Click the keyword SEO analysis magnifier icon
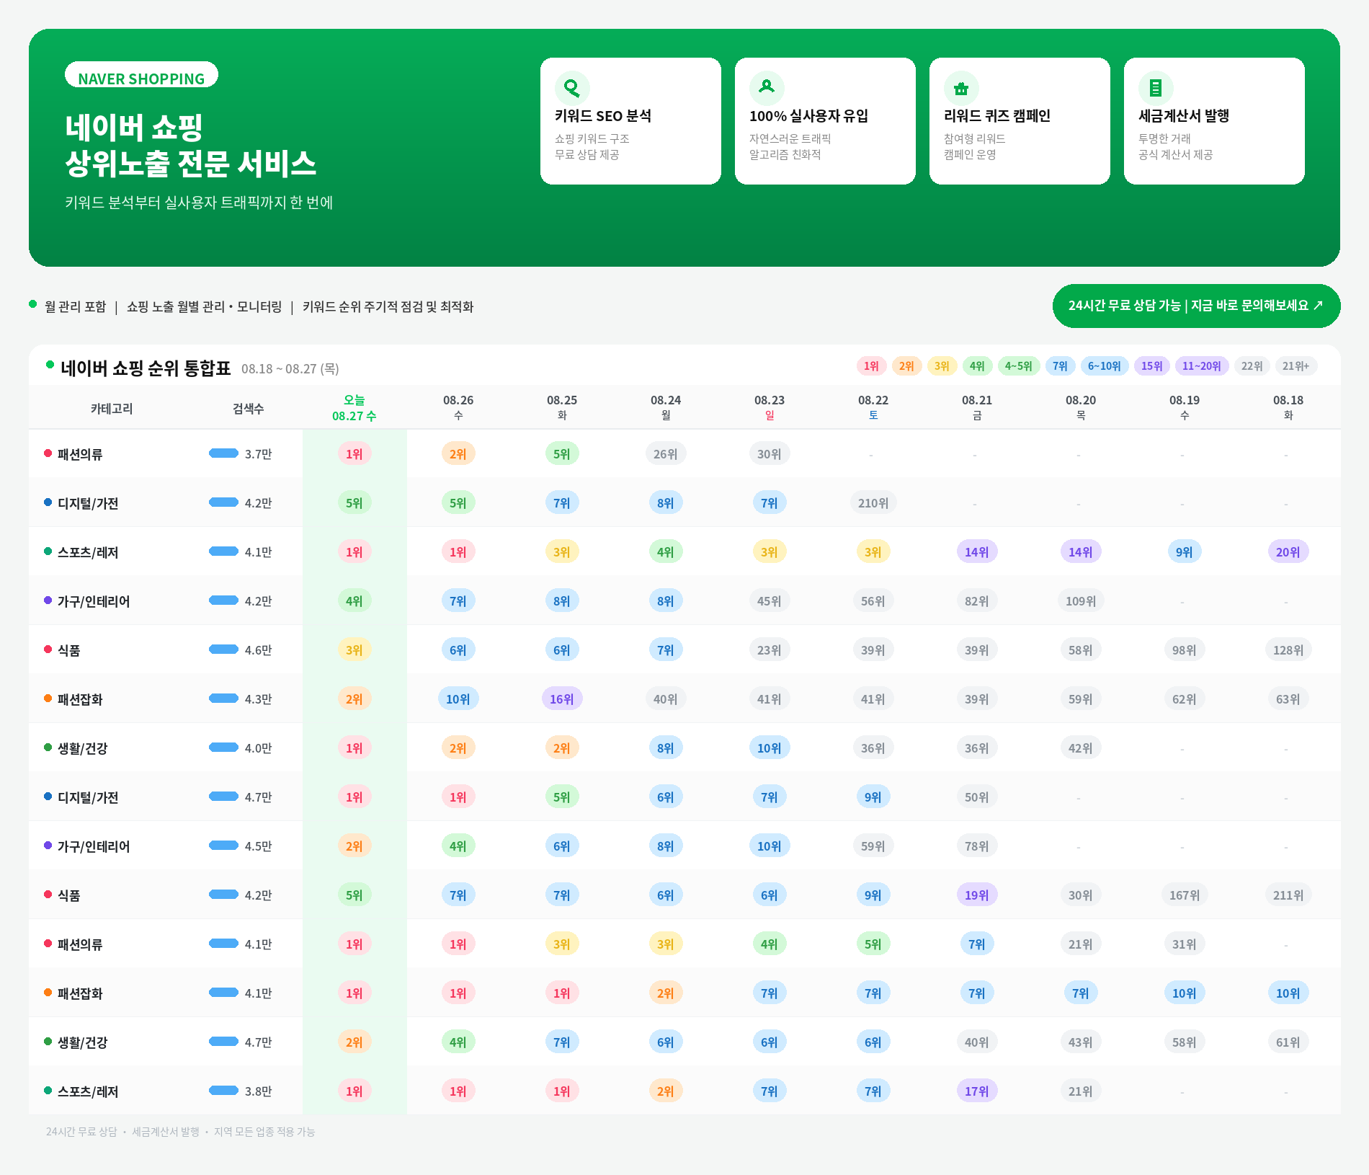This screenshot has width=1369, height=1175. (x=572, y=88)
